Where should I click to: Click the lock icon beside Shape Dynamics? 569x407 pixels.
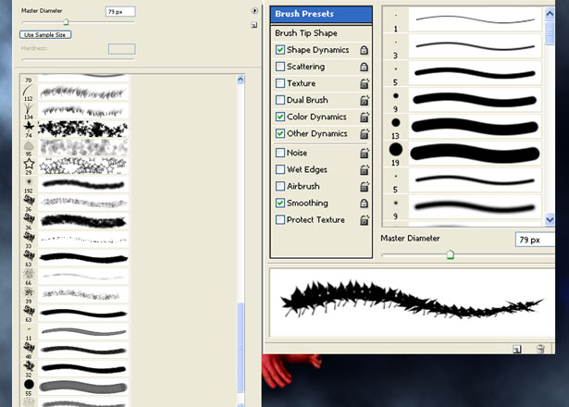click(364, 50)
